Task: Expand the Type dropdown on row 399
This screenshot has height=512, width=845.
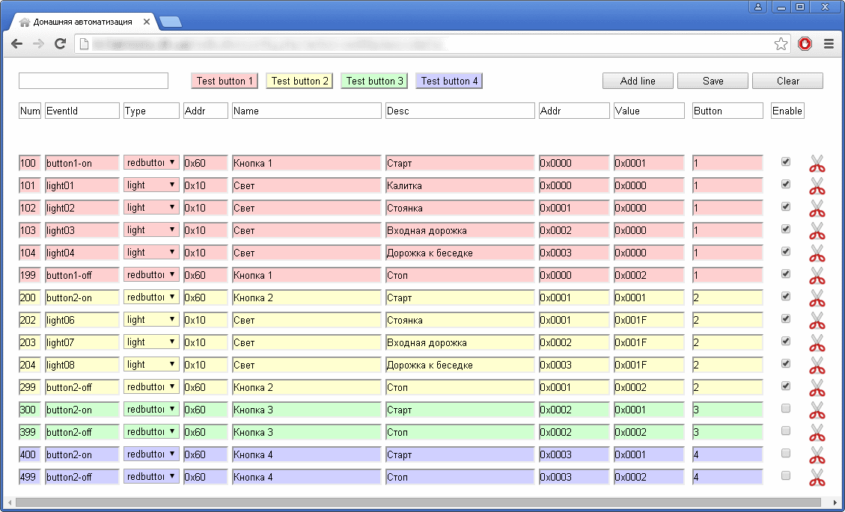Action: pyautogui.click(x=151, y=432)
